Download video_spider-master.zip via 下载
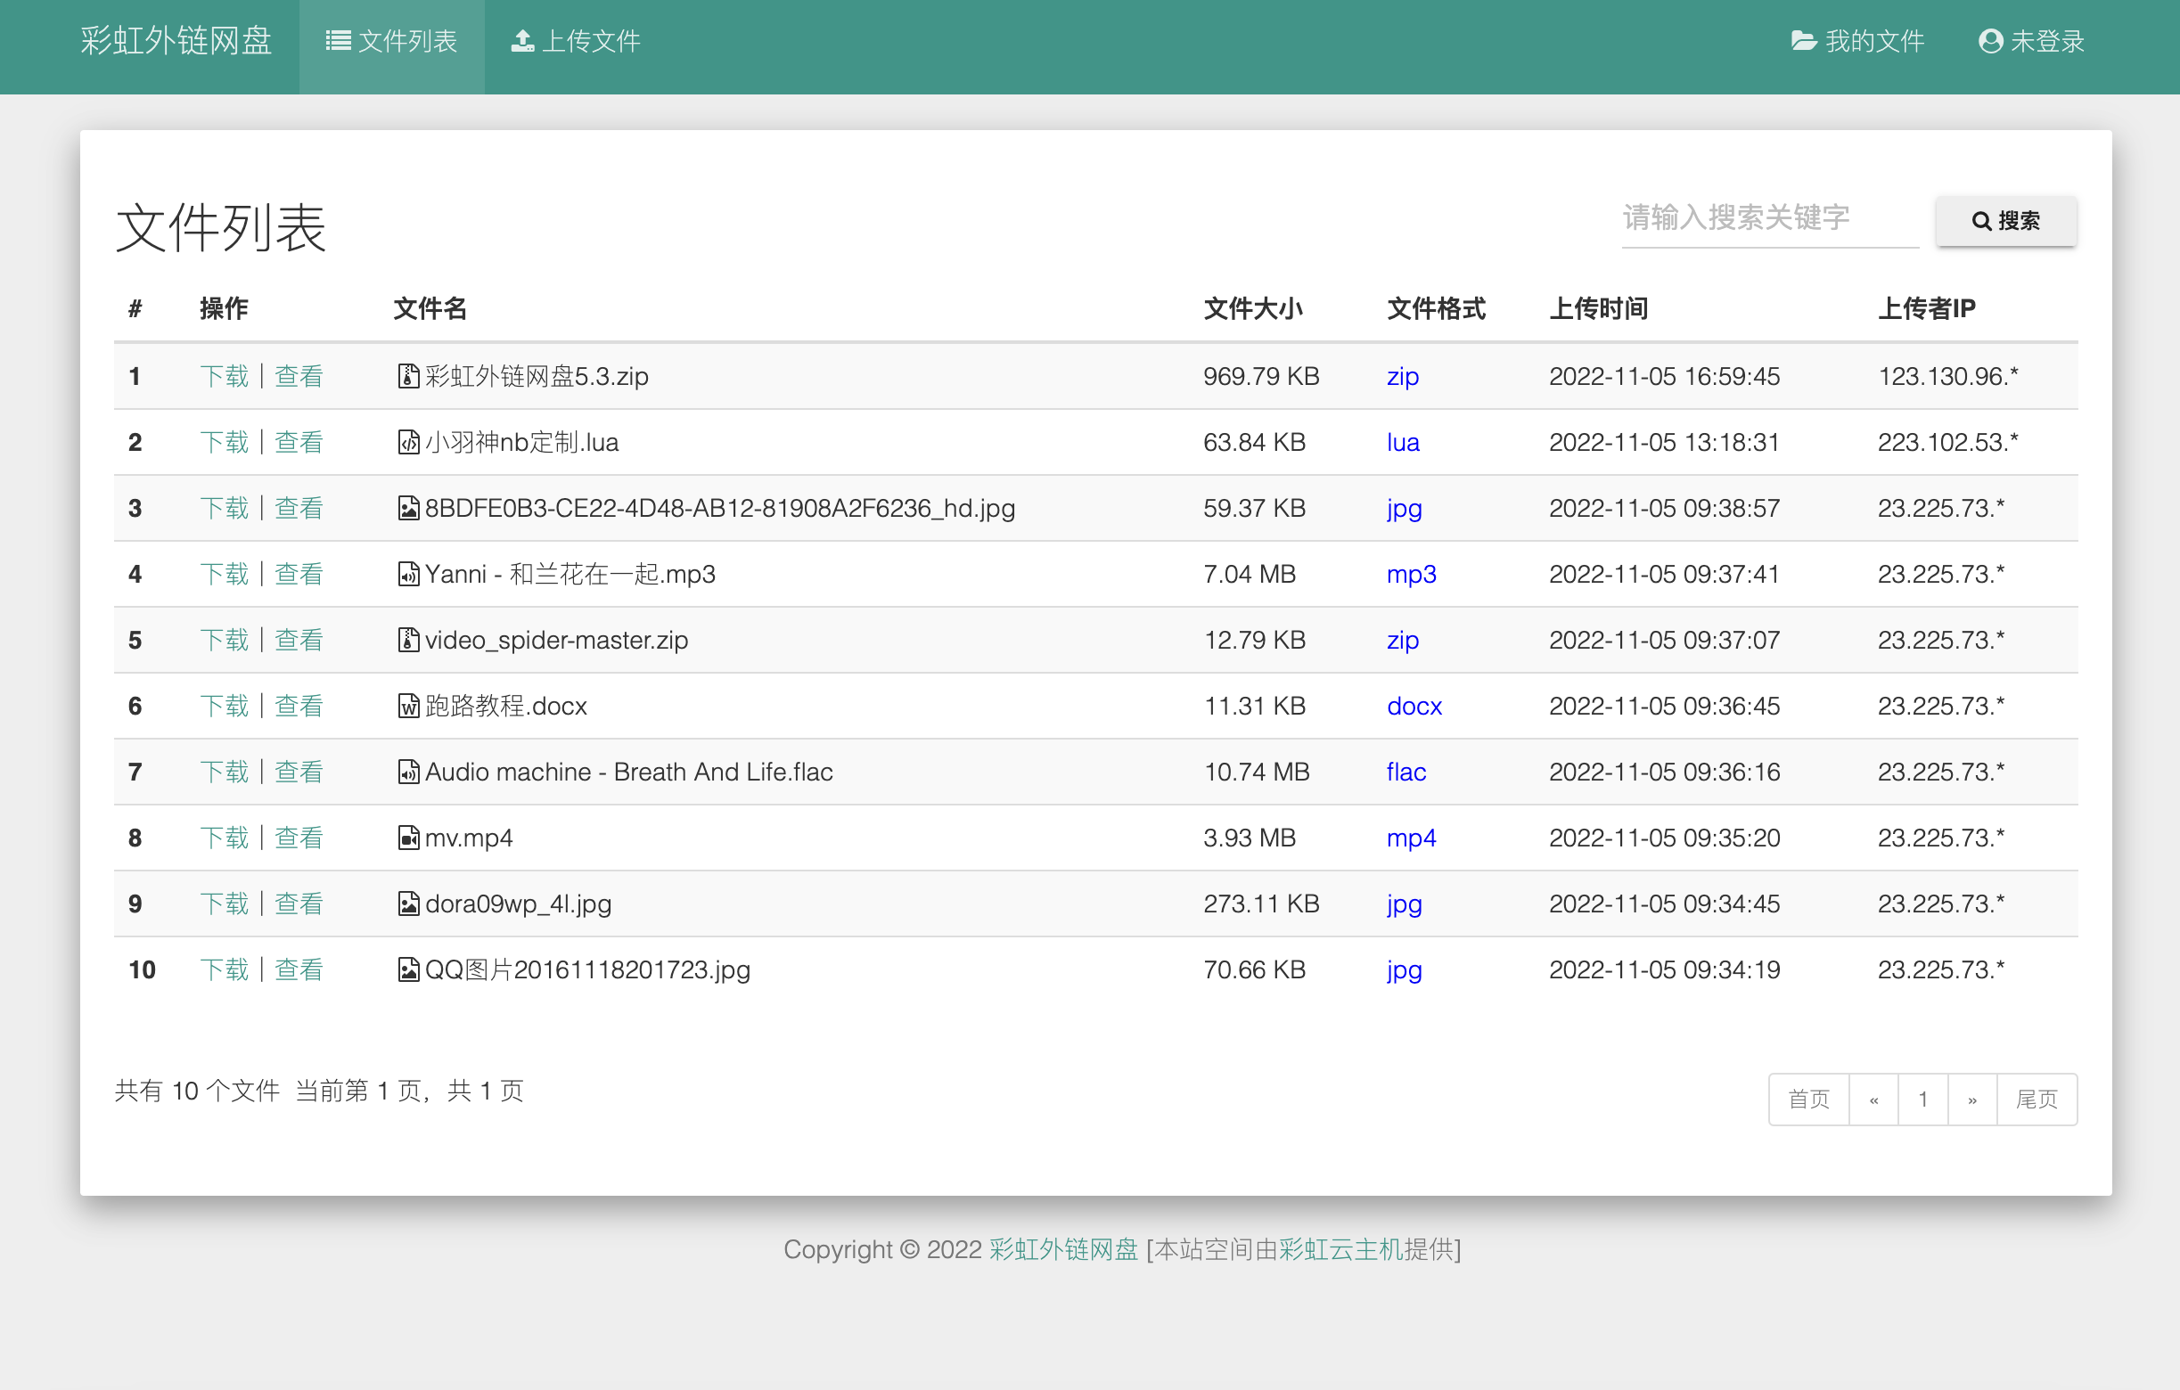The height and width of the screenshot is (1390, 2180). (x=225, y=640)
